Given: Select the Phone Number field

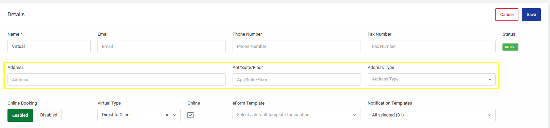Looking at the screenshot, I should point(296,46).
